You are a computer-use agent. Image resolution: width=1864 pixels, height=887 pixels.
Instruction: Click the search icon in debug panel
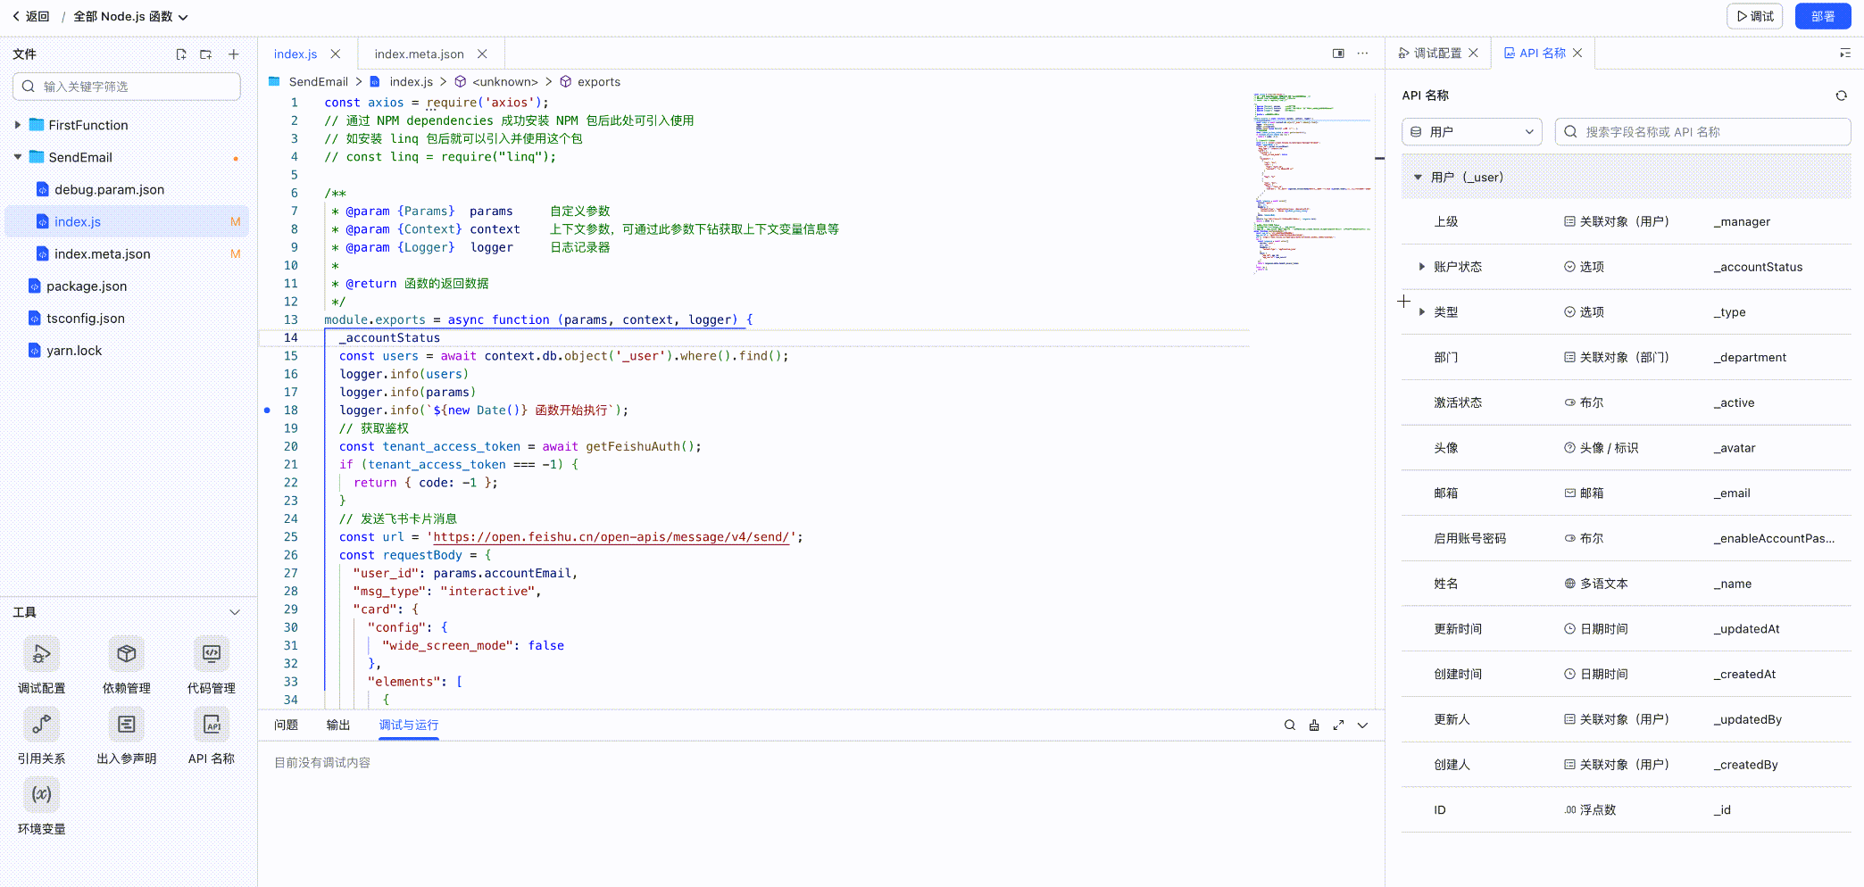[1289, 725]
